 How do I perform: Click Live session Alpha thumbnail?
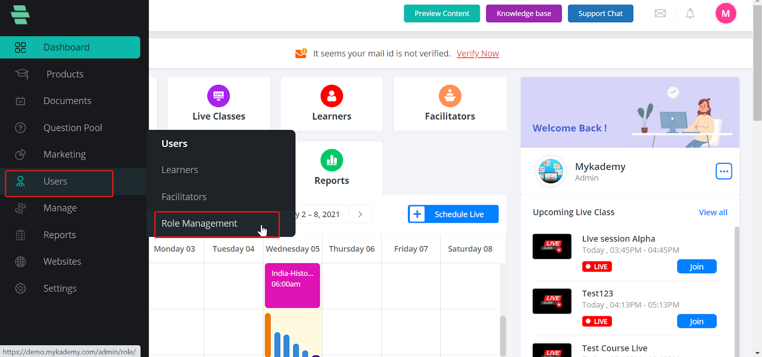pos(552,247)
